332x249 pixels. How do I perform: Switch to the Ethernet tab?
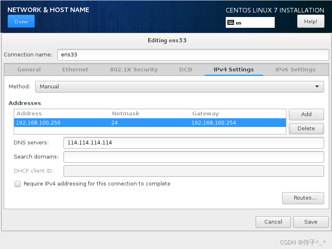[x=75, y=69]
